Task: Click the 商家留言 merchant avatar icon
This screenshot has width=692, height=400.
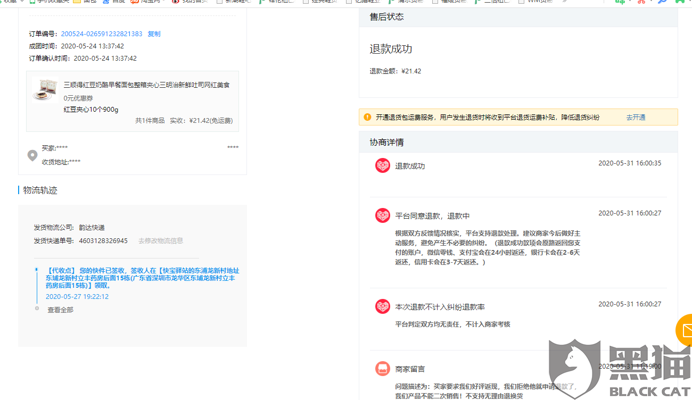Action: (383, 368)
